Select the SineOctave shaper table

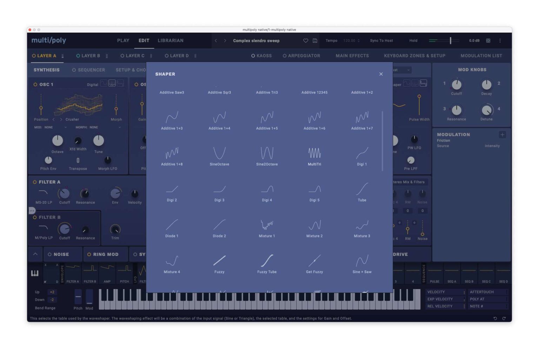(219, 156)
